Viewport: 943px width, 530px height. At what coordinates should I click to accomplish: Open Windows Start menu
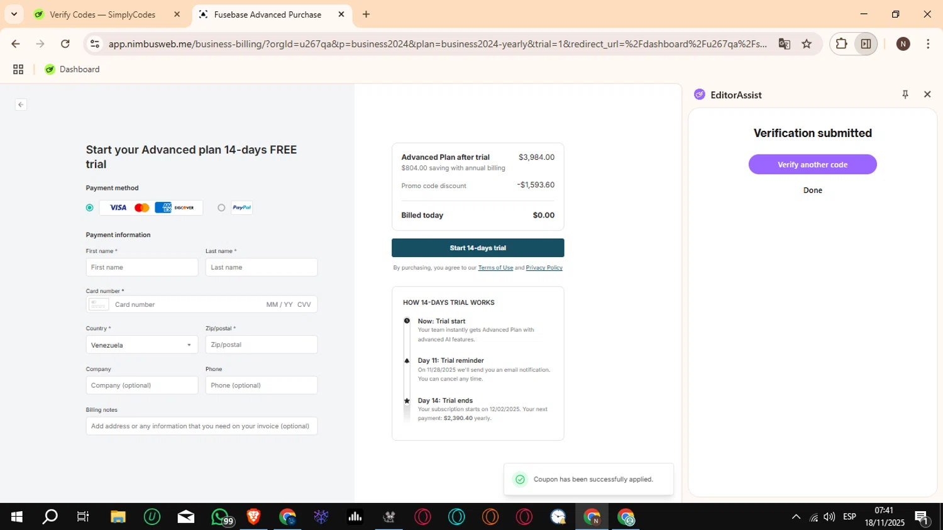coord(17,517)
